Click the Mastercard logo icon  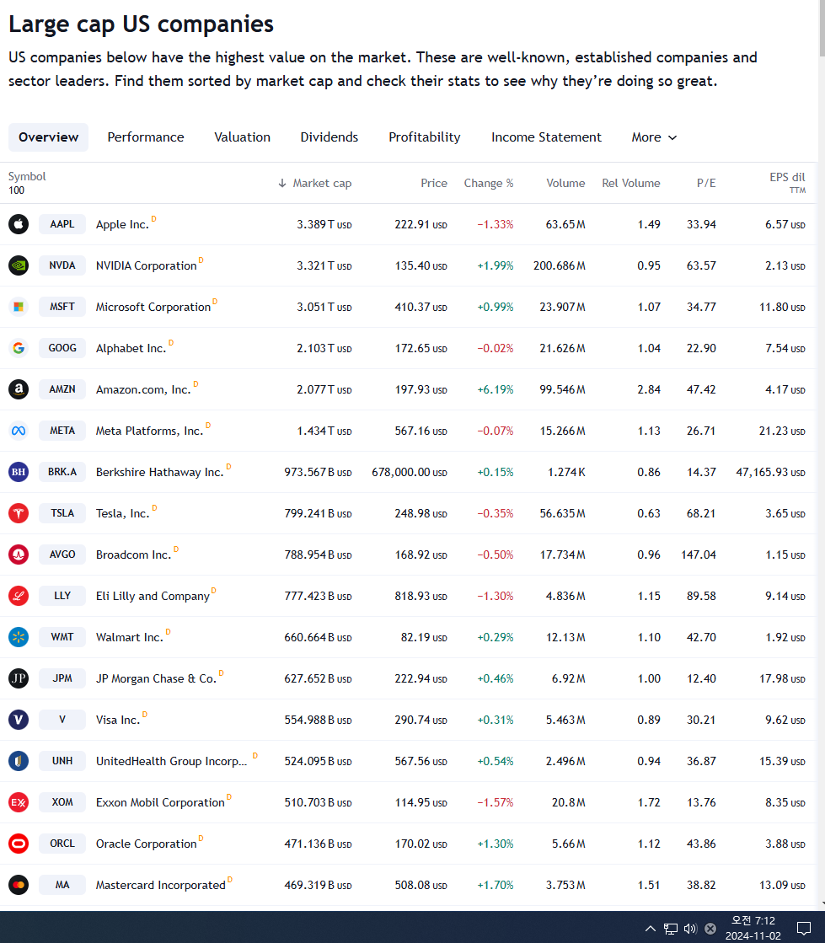(x=19, y=885)
